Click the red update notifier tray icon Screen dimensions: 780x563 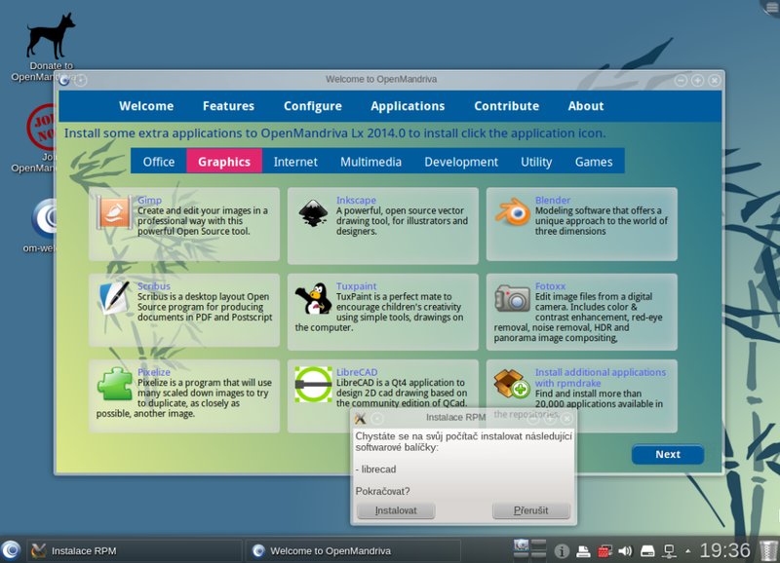click(x=604, y=551)
